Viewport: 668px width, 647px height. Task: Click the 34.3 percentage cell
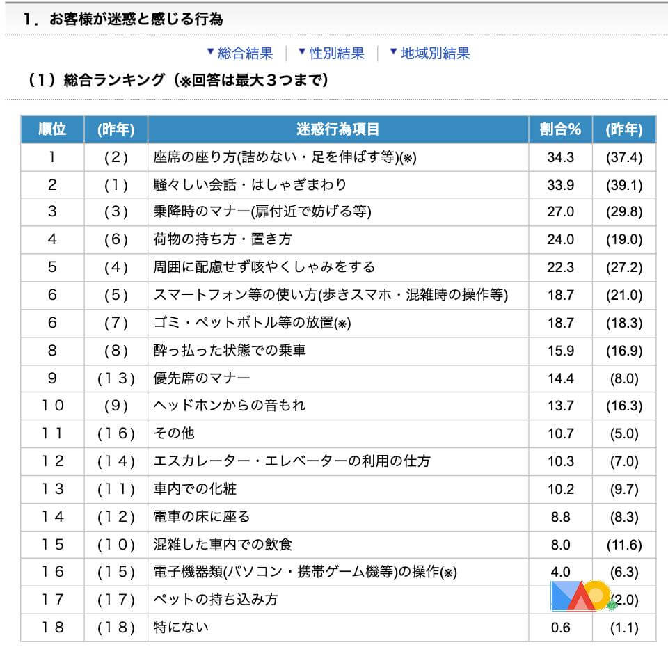click(x=560, y=157)
